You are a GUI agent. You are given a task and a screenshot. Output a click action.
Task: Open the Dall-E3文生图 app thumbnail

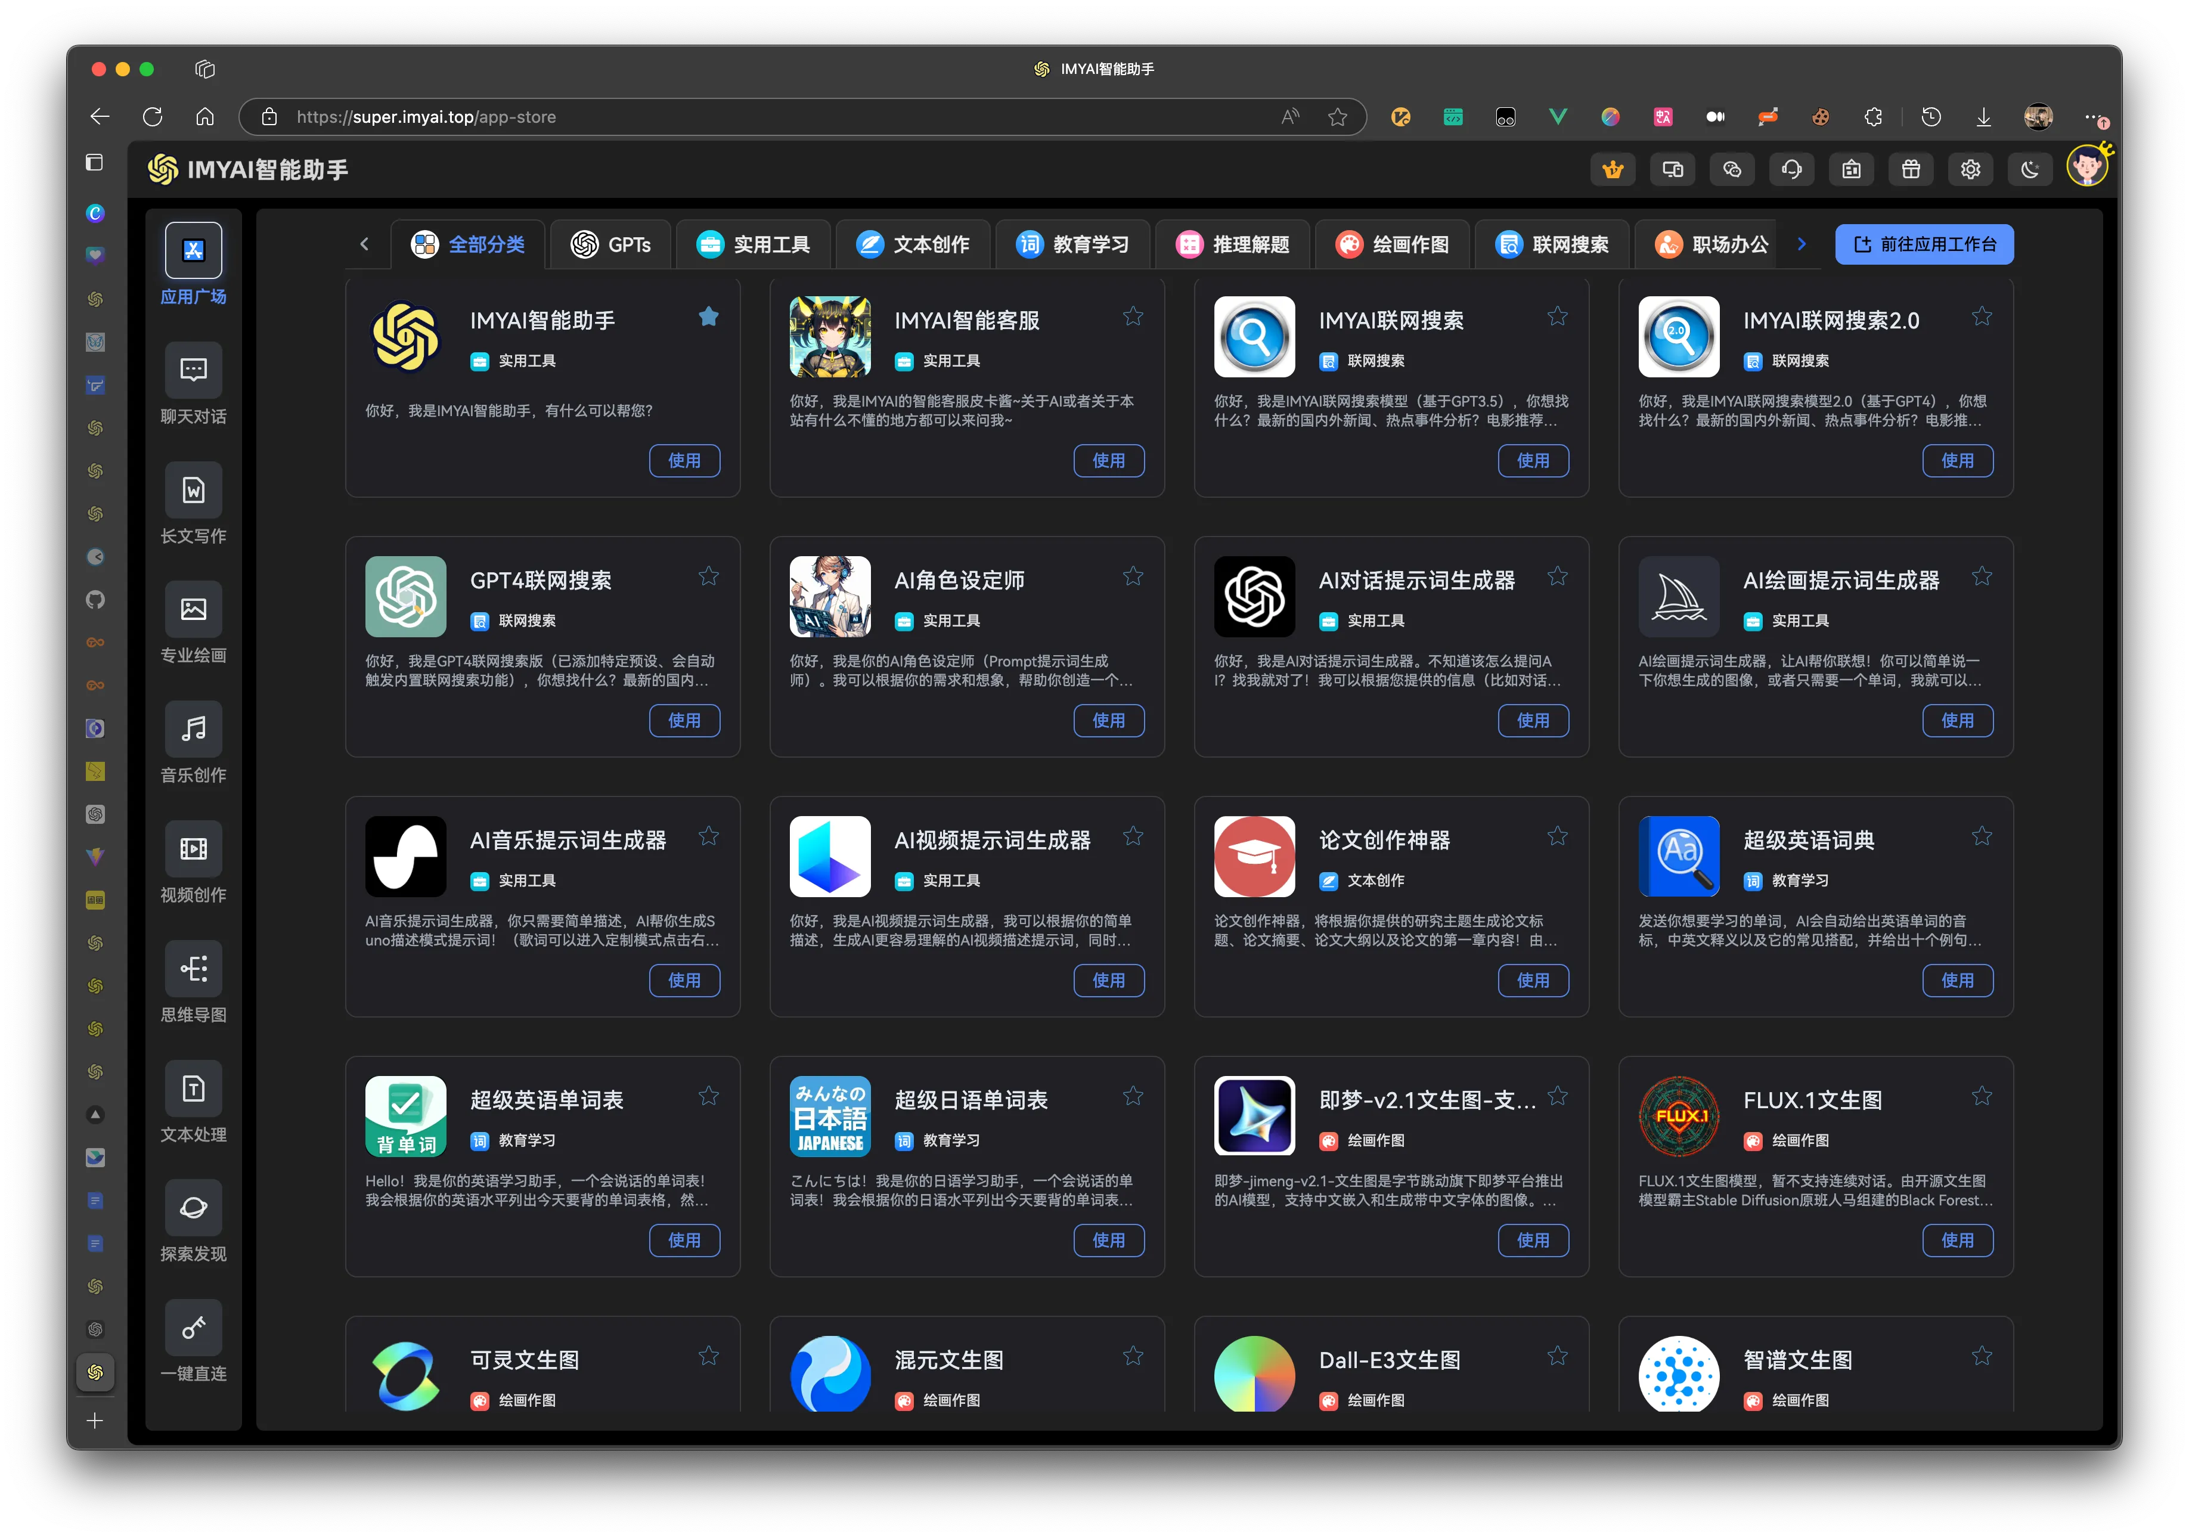click(x=1254, y=1374)
